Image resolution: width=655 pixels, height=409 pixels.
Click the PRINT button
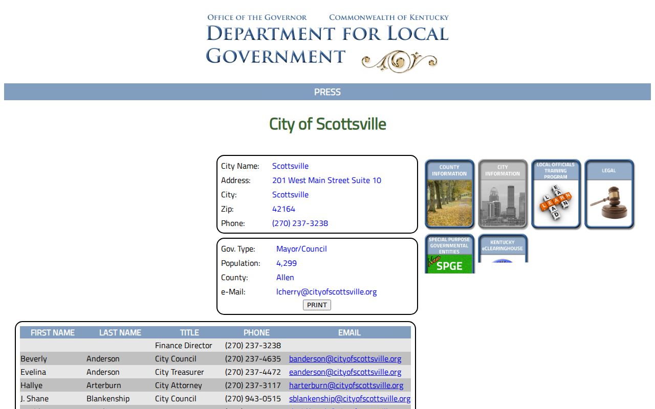click(317, 305)
